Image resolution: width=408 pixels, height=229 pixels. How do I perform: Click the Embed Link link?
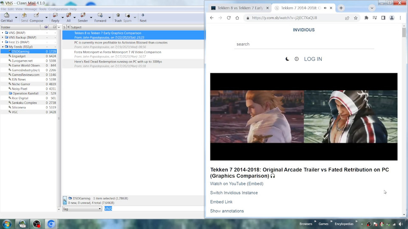221,202
